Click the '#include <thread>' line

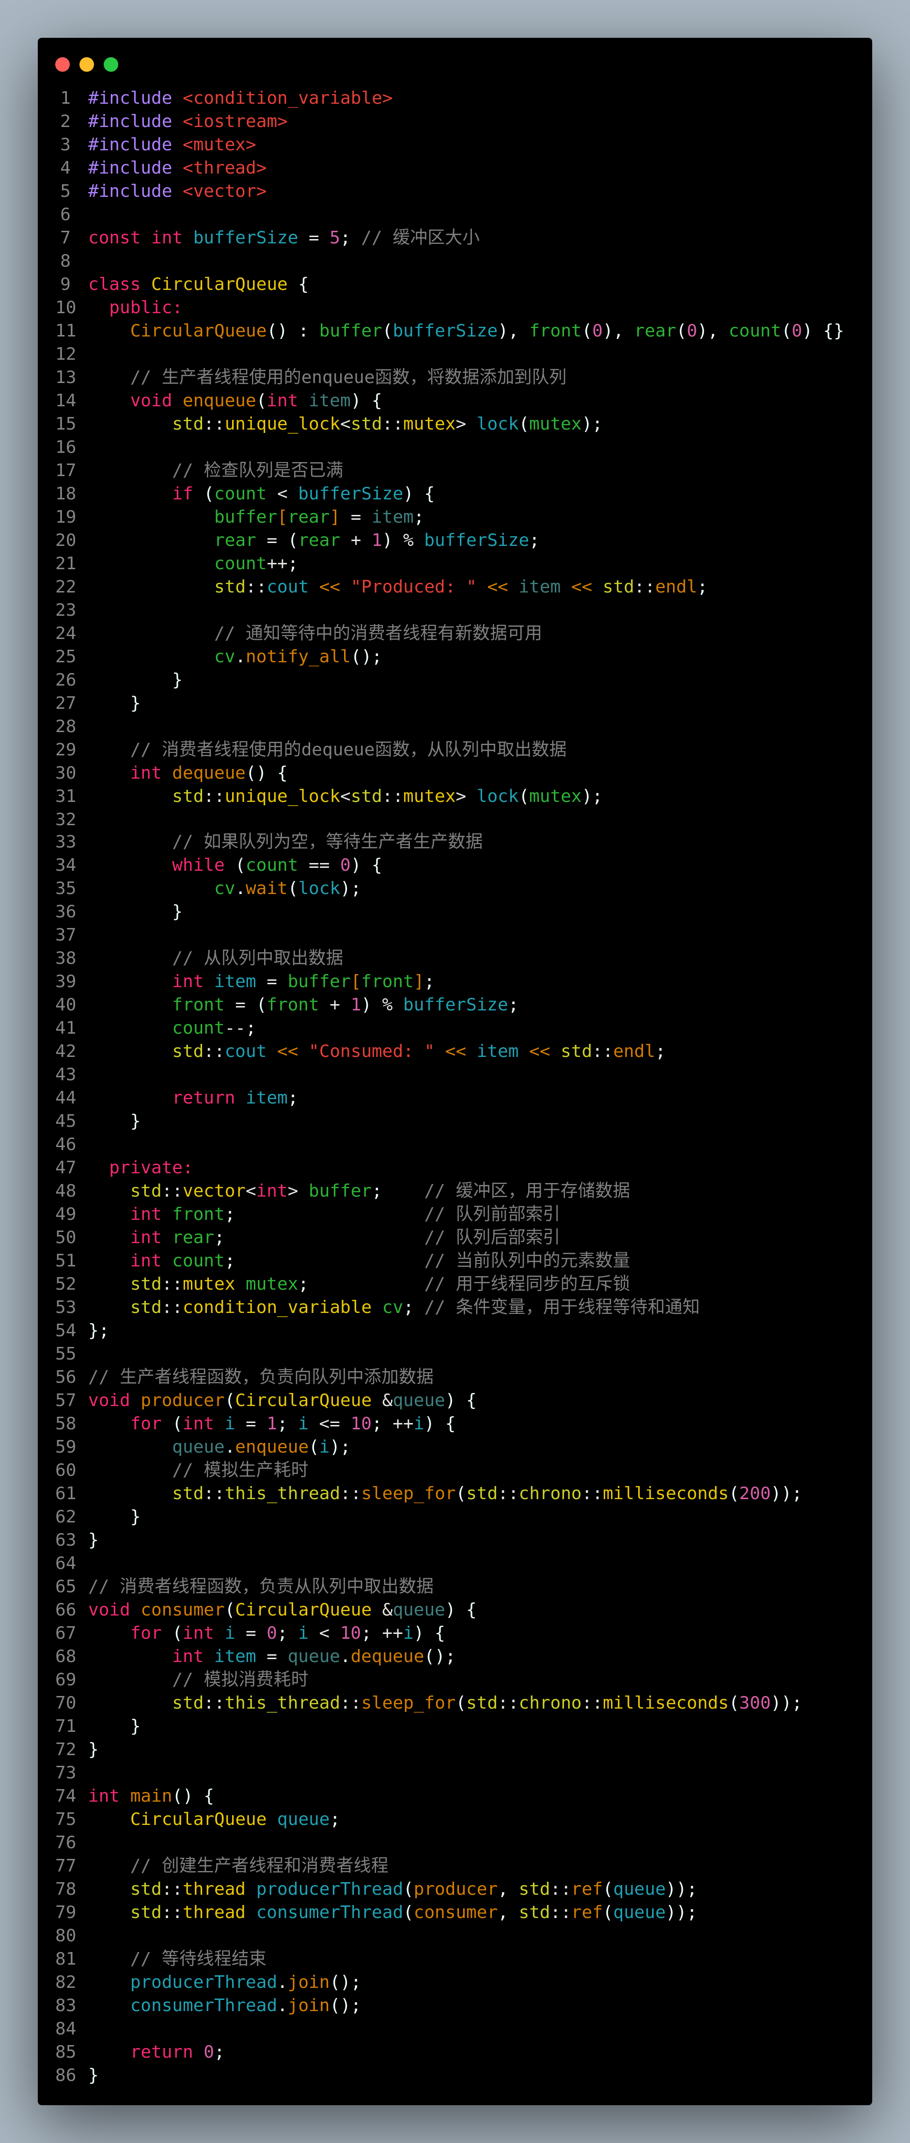177,168
